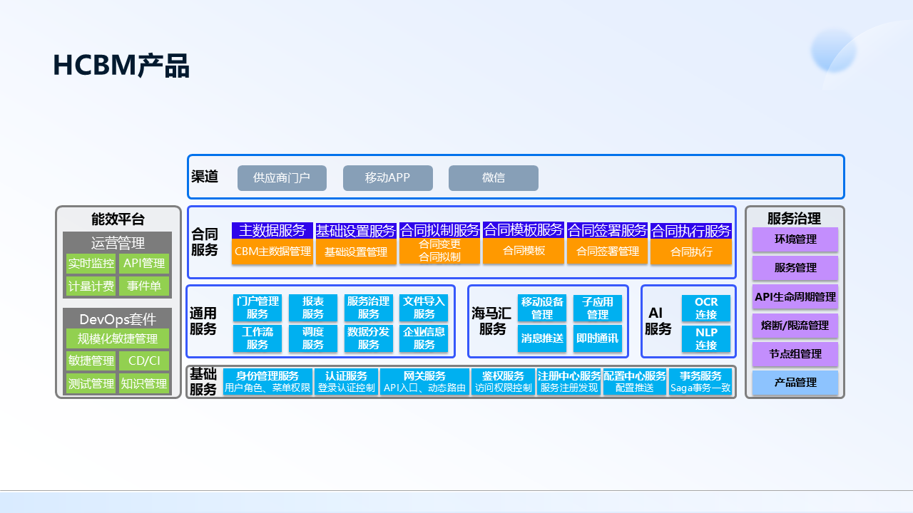
Task: Select the 移动APP channel box
Action: click(x=387, y=177)
